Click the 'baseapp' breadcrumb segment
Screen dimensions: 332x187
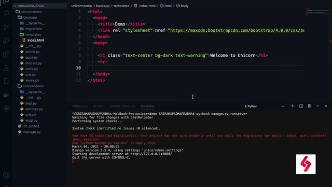[103, 6]
